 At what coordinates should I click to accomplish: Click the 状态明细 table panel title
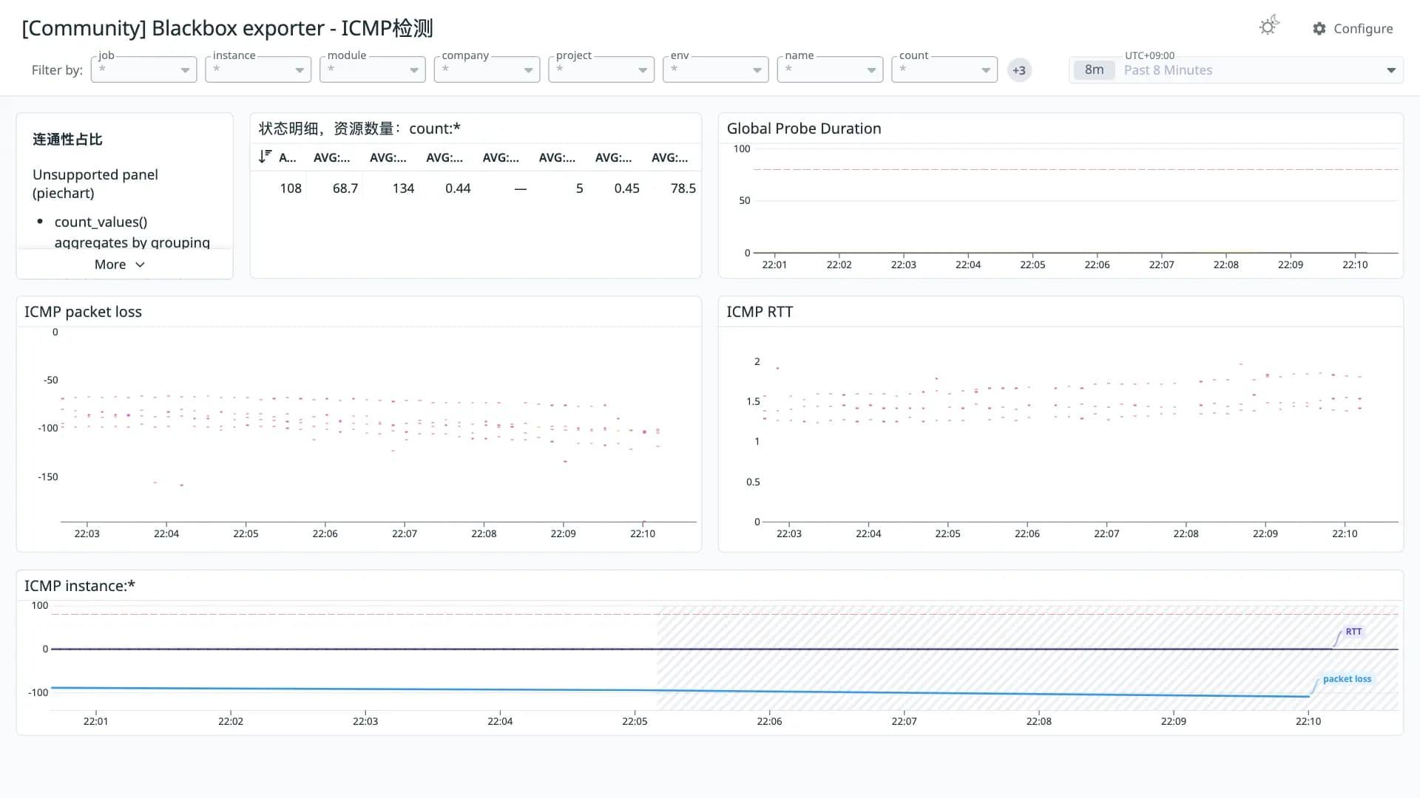point(359,129)
